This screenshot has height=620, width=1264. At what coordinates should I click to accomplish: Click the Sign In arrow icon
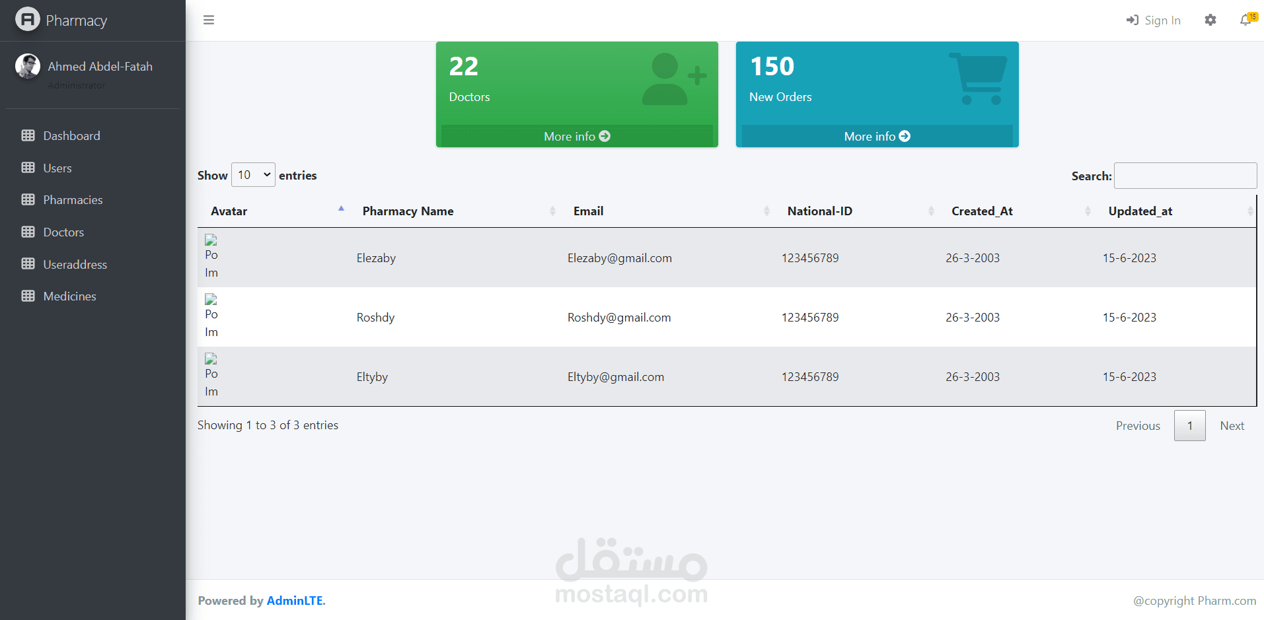click(1132, 20)
